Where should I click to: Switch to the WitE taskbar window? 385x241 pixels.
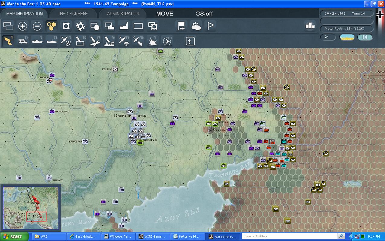[x=49, y=236]
